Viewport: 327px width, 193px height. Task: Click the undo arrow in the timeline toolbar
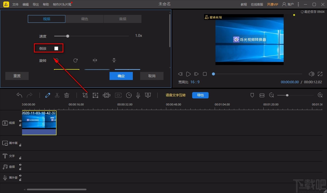click(x=19, y=95)
